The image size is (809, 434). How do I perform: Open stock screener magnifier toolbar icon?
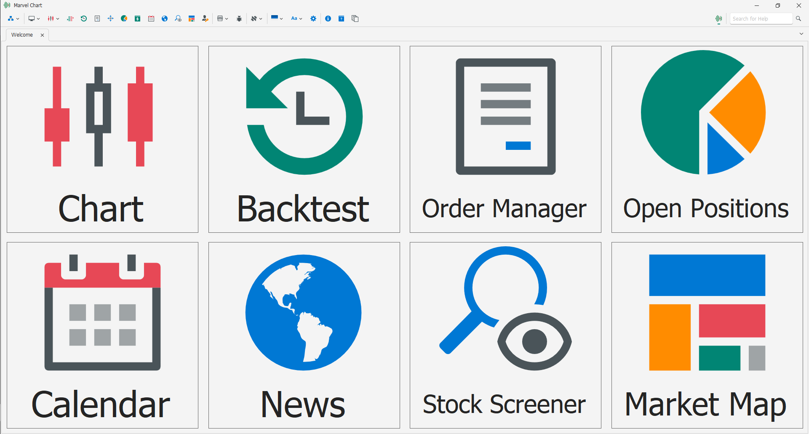tap(178, 19)
